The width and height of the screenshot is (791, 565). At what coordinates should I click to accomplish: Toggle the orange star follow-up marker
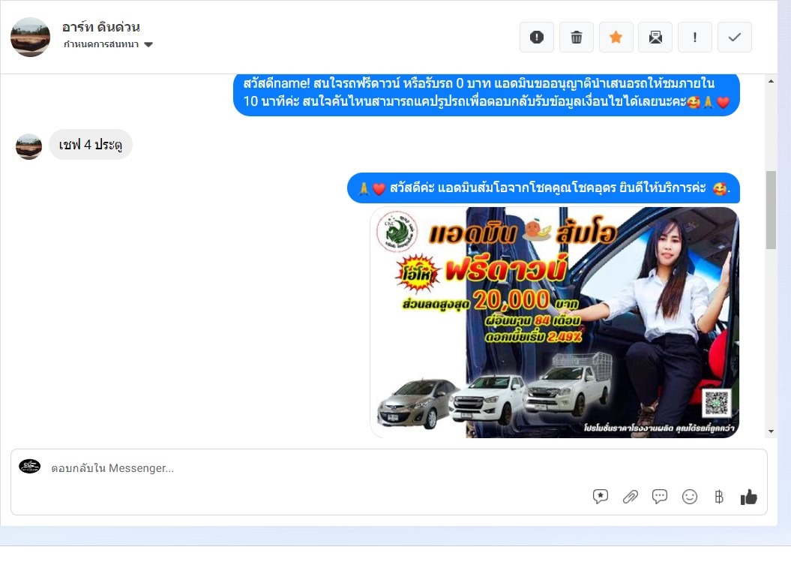tap(616, 37)
